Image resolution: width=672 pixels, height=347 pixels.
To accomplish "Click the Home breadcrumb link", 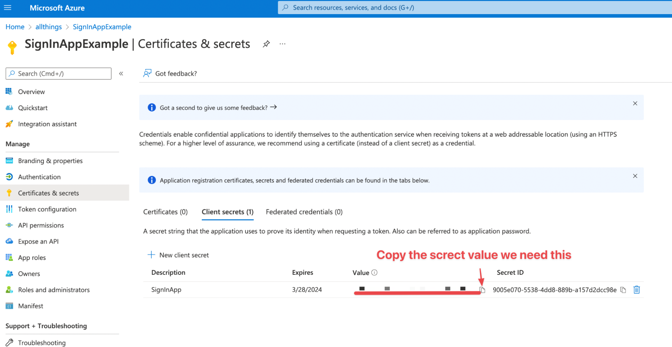I will 15,27.
